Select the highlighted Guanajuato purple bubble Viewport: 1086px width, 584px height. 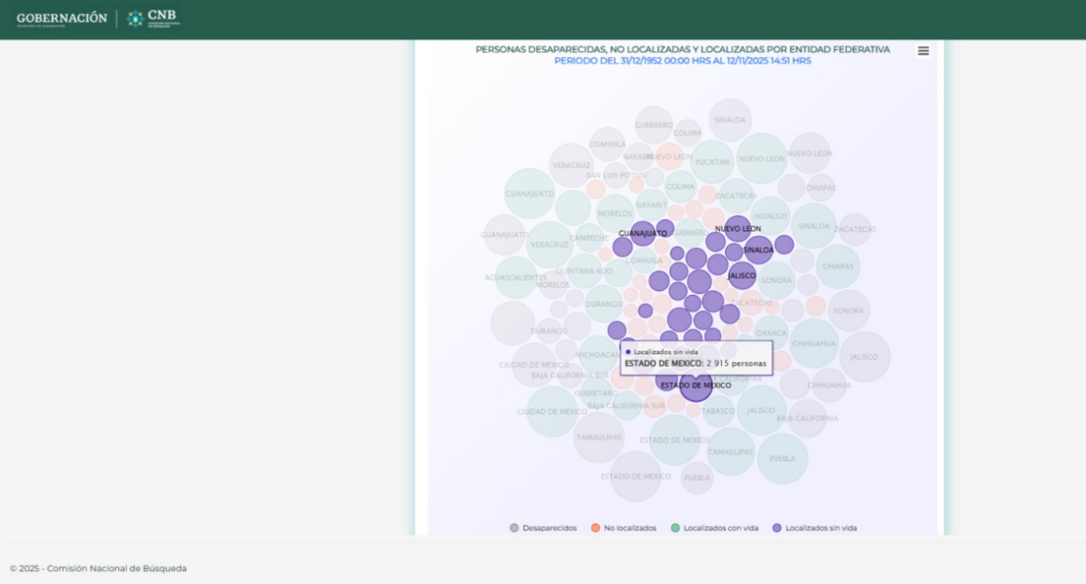tap(642, 233)
